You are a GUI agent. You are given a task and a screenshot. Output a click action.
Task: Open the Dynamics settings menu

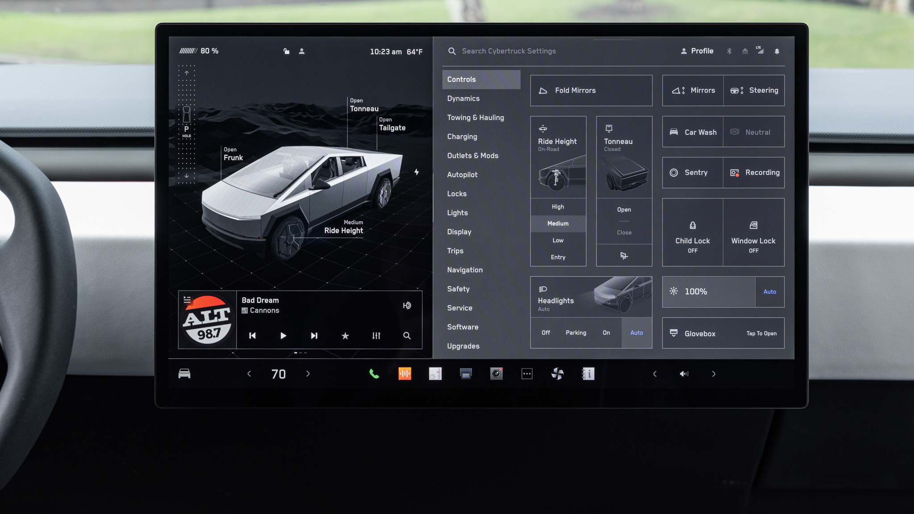coord(463,99)
